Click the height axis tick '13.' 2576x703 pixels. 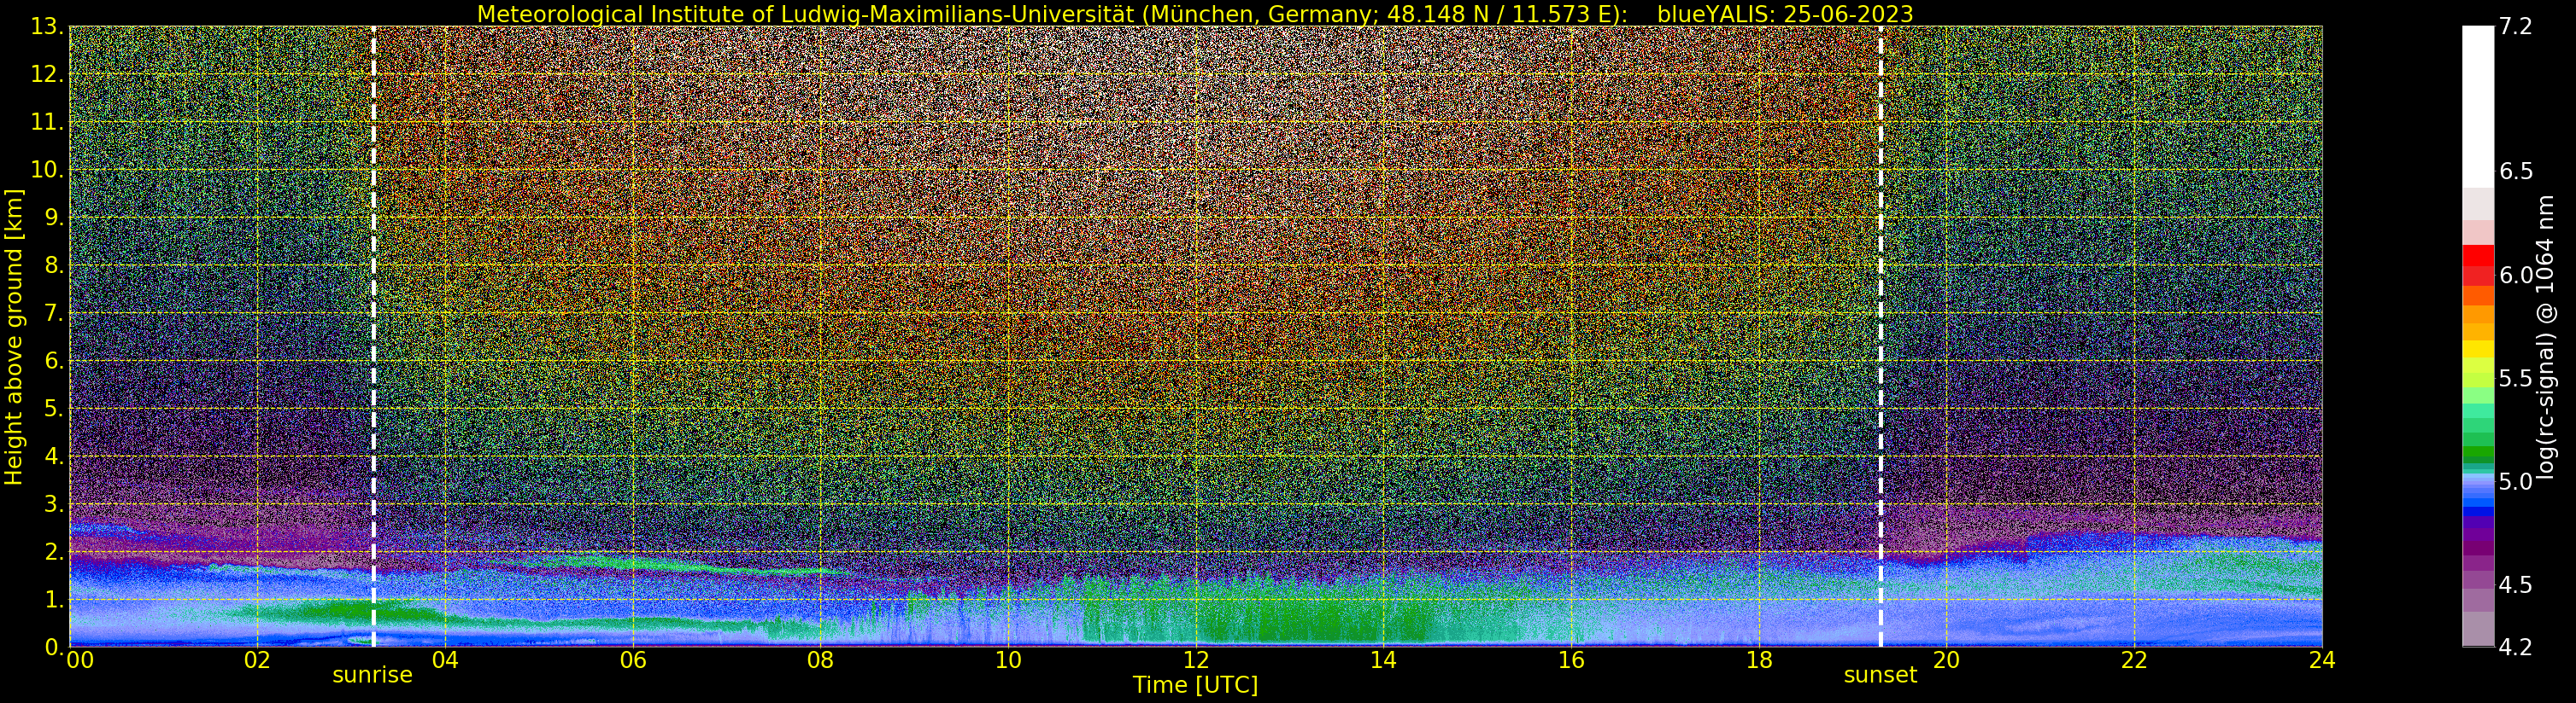point(47,27)
